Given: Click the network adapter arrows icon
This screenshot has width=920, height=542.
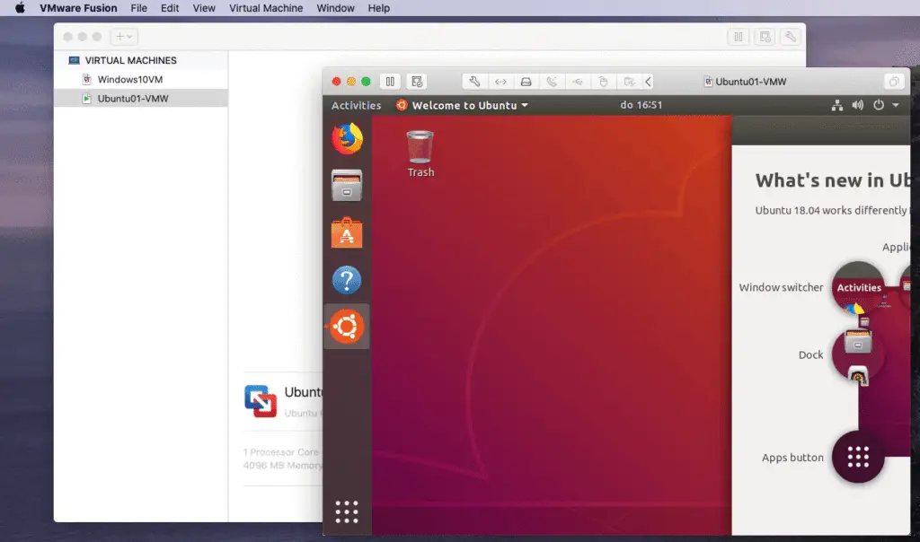Looking at the screenshot, I should coord(500,82).
